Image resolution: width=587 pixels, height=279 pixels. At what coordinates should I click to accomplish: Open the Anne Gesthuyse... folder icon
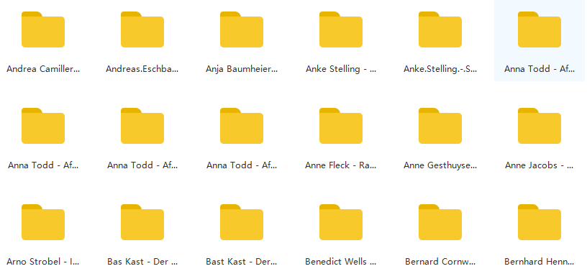tap(440, 126)
